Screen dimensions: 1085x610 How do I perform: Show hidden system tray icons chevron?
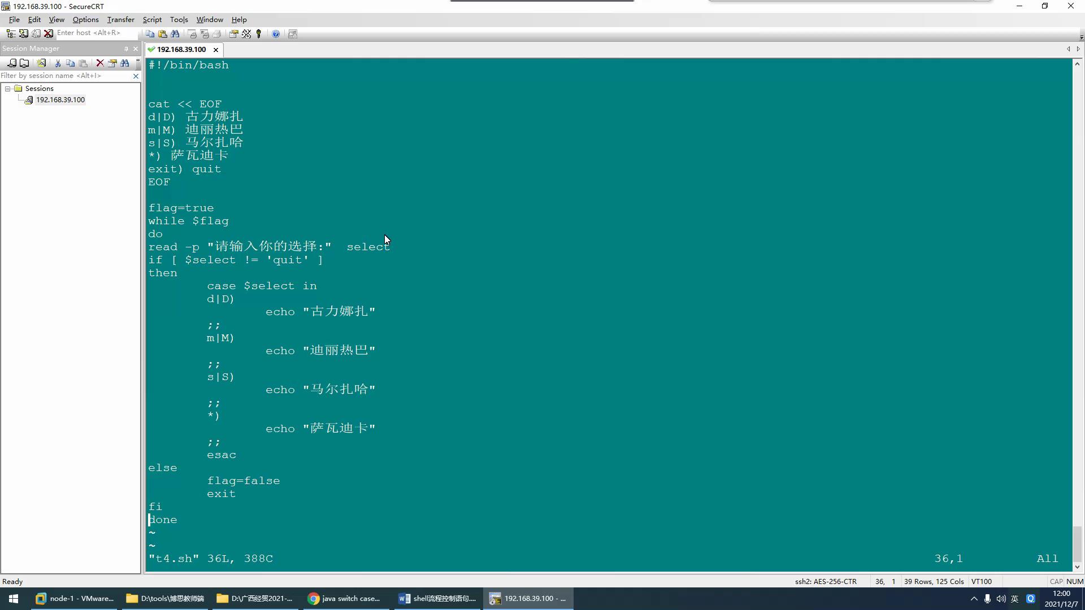[974, 599]
